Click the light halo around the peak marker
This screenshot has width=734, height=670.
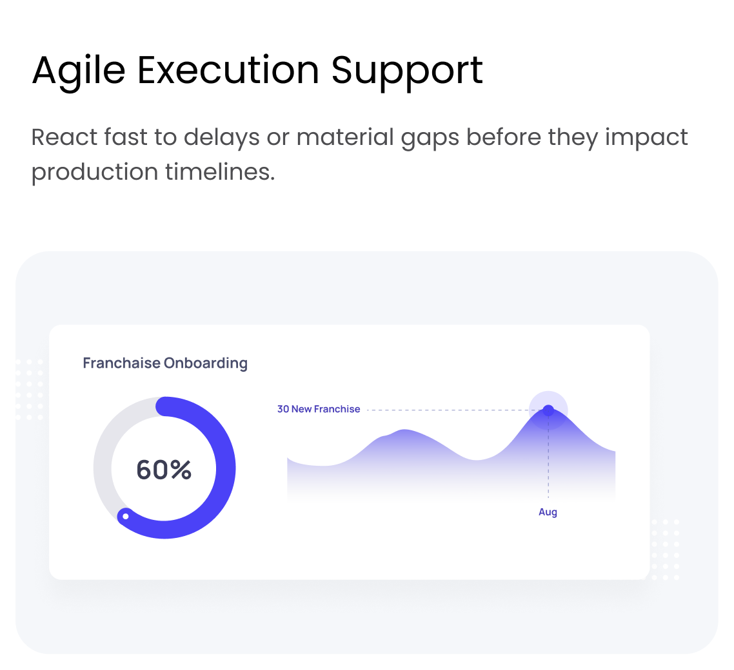pos(560,401)
